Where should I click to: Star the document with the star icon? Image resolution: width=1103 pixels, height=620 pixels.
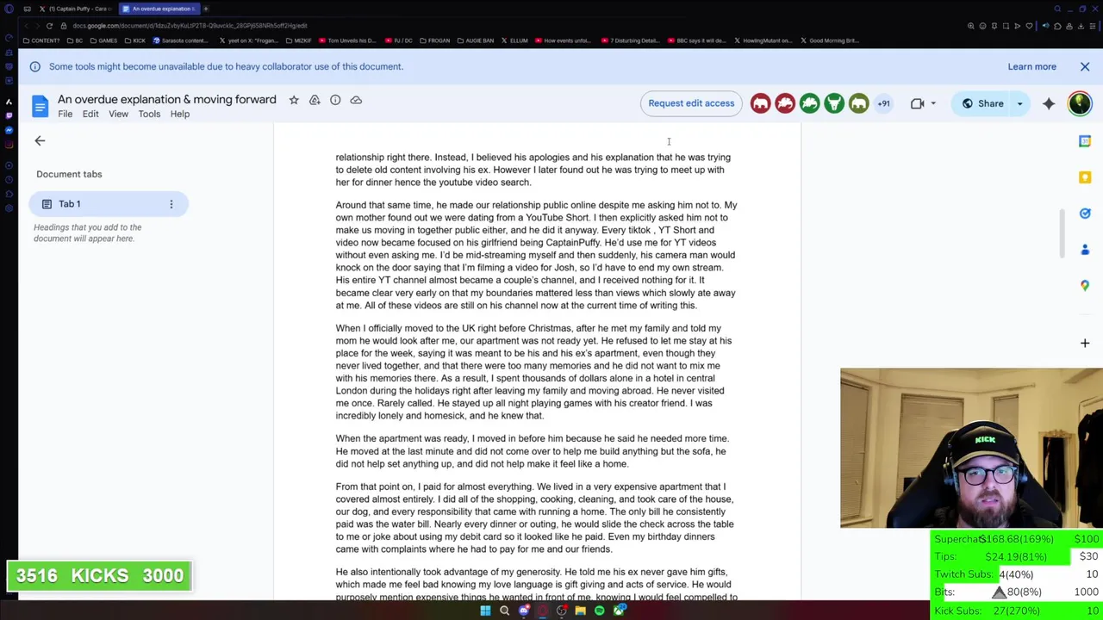[294, 100]
